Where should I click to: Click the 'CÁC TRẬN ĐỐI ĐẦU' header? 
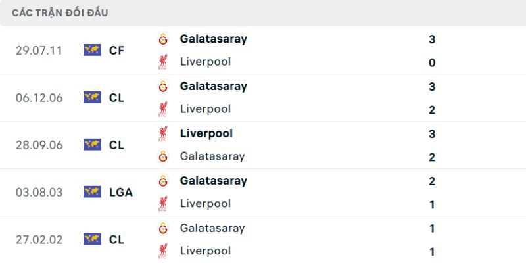tap(60, 12)
